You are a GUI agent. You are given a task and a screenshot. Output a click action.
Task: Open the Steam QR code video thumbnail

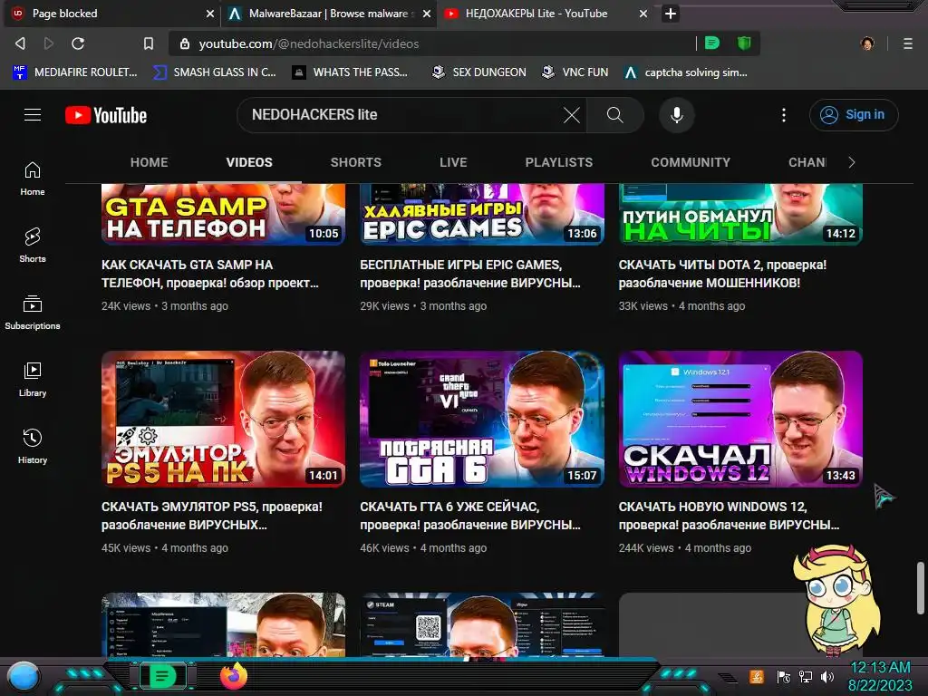(x=482, y=624)
